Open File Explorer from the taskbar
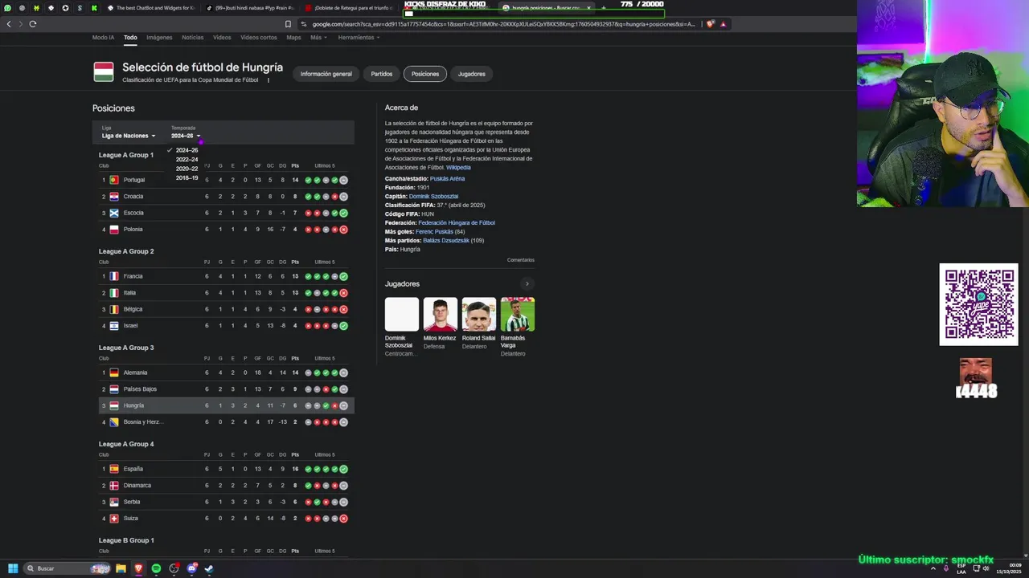Viewport: 1029px width, 578px height. (x=121, y=568)
